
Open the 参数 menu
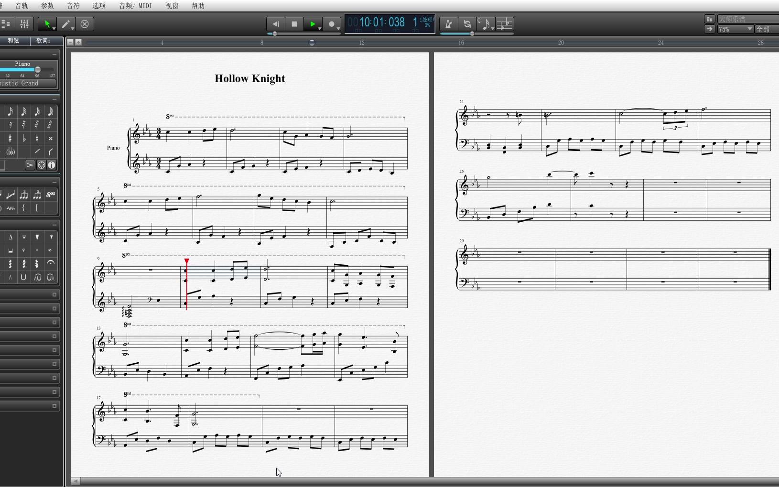coord(47,6)
